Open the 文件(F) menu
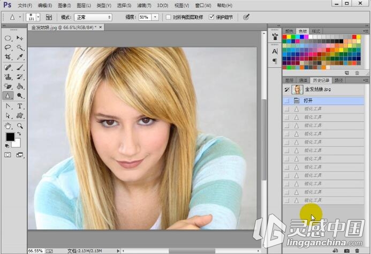Viewport: 371px width, 254px height. point(25,5)
